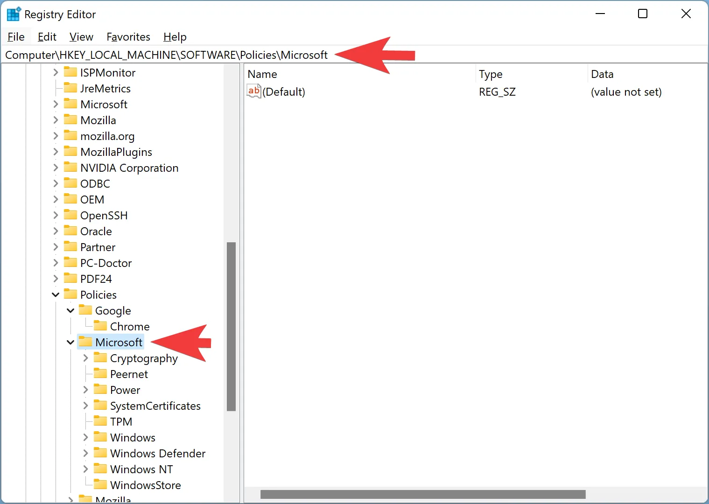
Task: Open the Favorites menu
Action: click(x=128, y=37)
